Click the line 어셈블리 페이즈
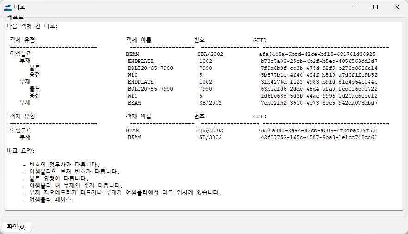The image size is (408, 234). coord(50,199)
